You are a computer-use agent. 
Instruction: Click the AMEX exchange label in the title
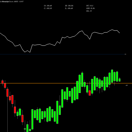pos(16,2)
